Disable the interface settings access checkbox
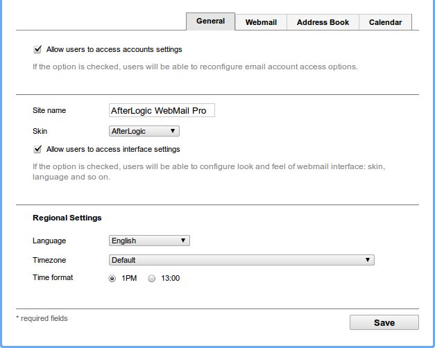The image size is (435, 348). (37, 149)
